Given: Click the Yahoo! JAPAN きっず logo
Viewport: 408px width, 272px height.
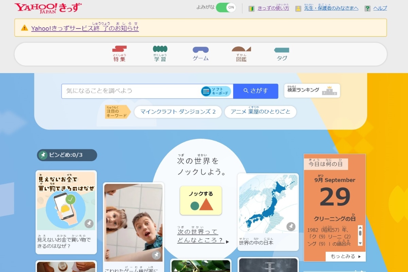Looking at the screenshot, I should 48,8.
